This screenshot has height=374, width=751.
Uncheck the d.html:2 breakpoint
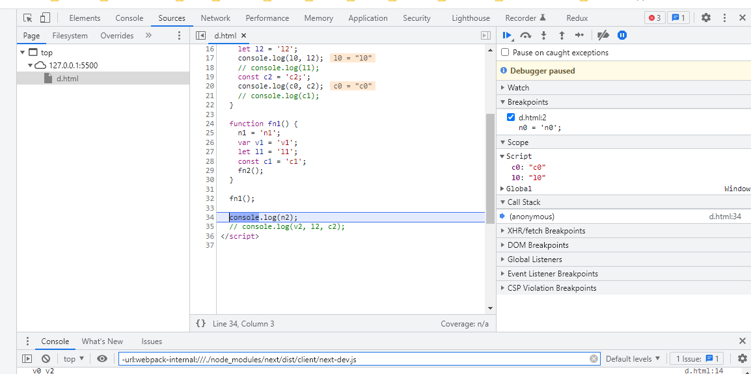(511, 117)
